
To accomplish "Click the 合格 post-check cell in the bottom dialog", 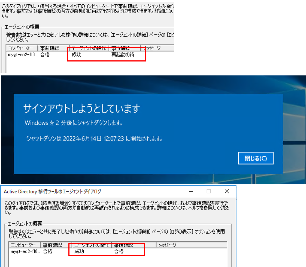I will coord(119,251).
